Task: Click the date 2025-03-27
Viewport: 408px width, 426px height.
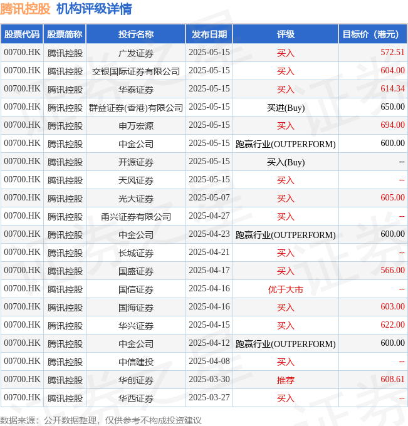Action: pyautogui.click(x=209, y=397)
